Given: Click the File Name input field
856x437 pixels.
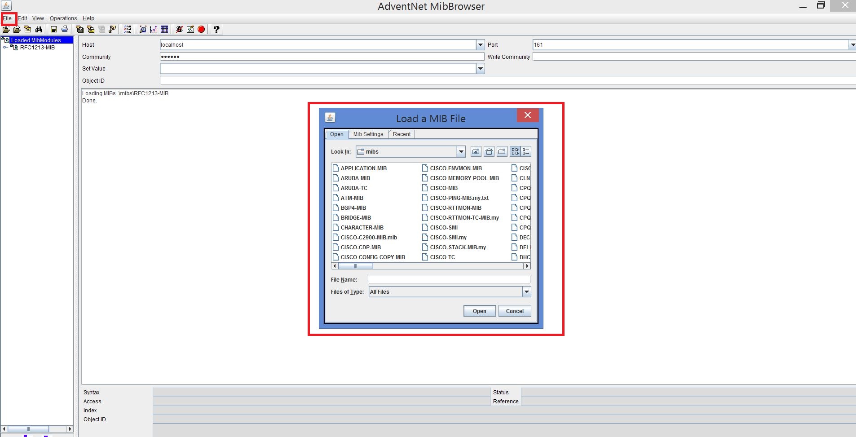Looking at the screenshot, I should coord(449,279).
